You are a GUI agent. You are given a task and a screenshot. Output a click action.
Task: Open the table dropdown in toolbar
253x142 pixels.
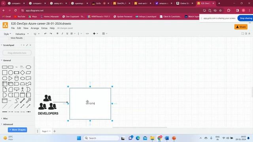tap(105, 34)
